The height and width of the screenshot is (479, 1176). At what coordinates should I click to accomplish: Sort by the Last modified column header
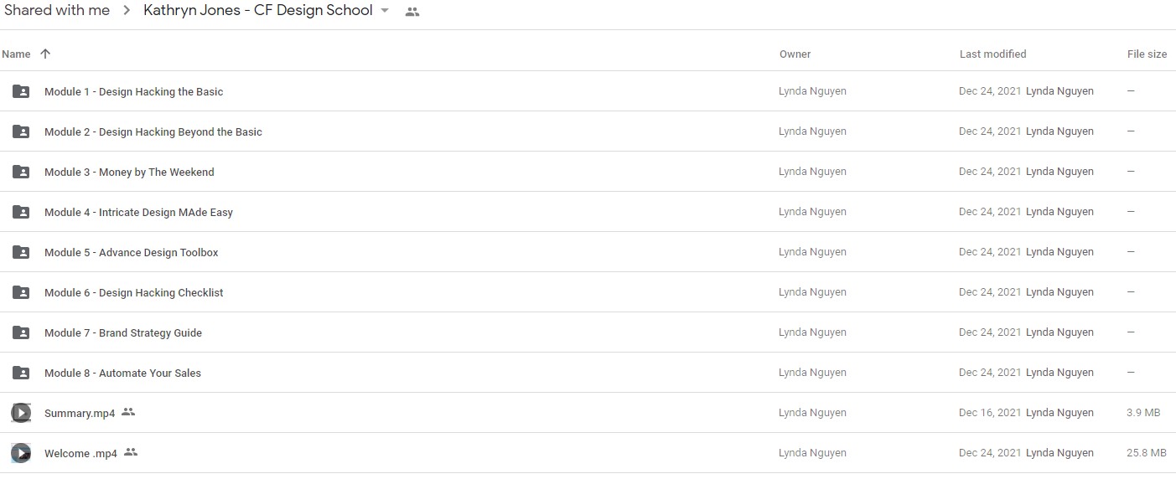click(x=992, y=54)
